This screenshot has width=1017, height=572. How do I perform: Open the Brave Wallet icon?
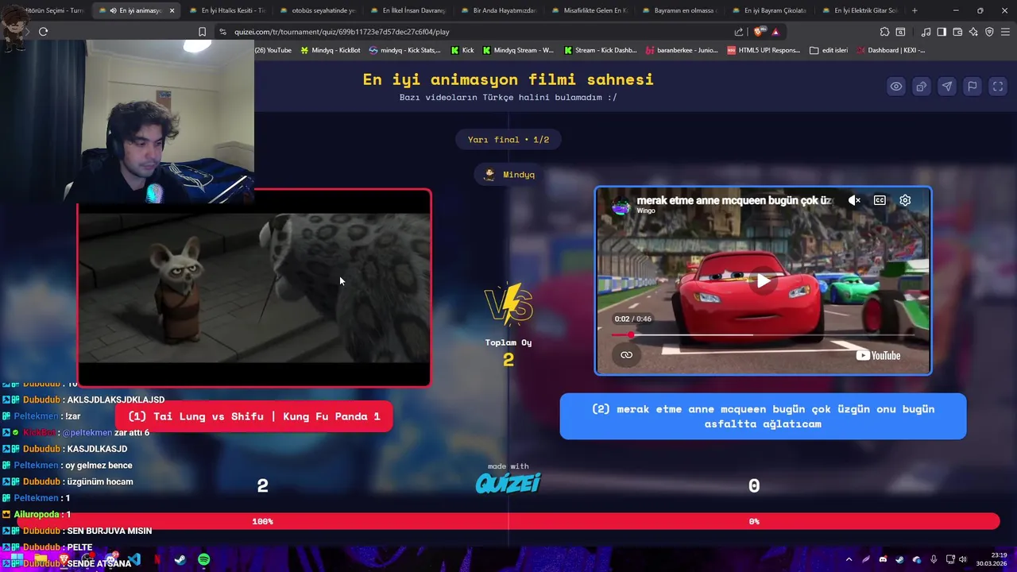(x=957, y=32)
